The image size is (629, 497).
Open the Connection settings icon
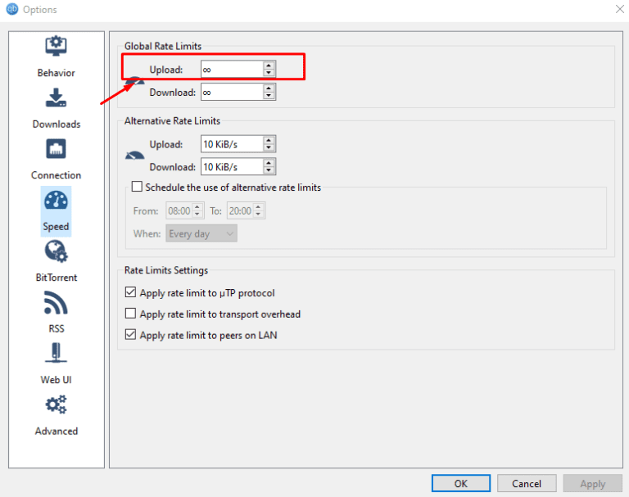point(56,150)
